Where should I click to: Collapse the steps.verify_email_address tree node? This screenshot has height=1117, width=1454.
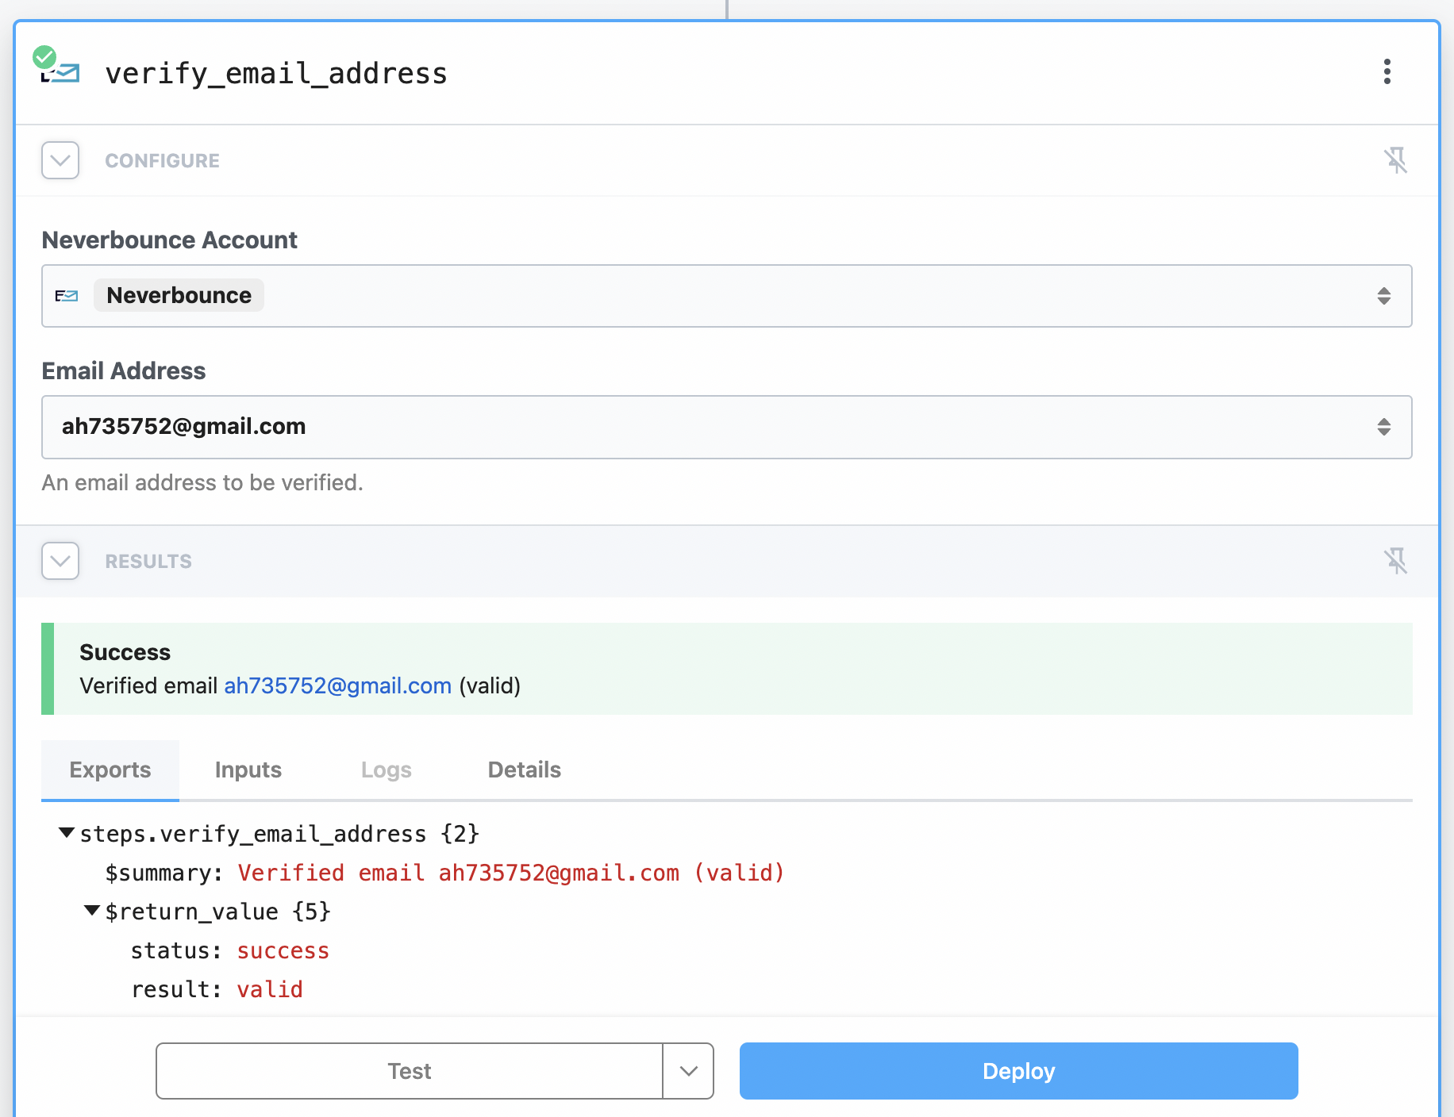[67, 833]
